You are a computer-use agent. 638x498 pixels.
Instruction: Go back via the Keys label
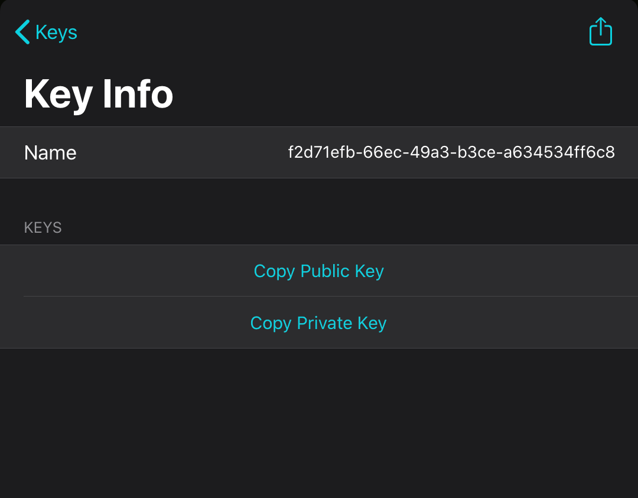coord(56,32)
